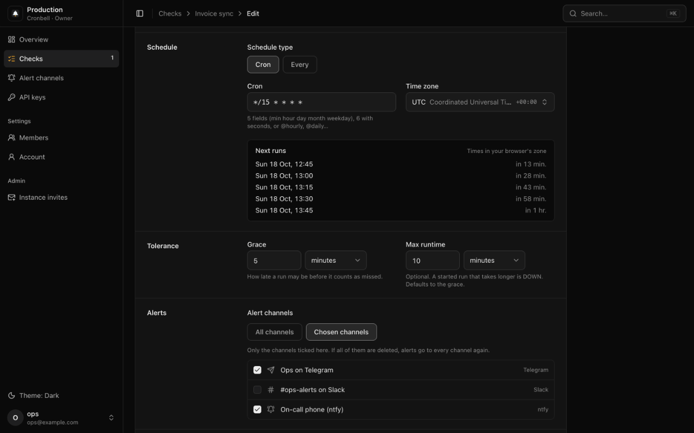
Task: Open the Grace minutes unit dropdown
Action: coord(335,260)
